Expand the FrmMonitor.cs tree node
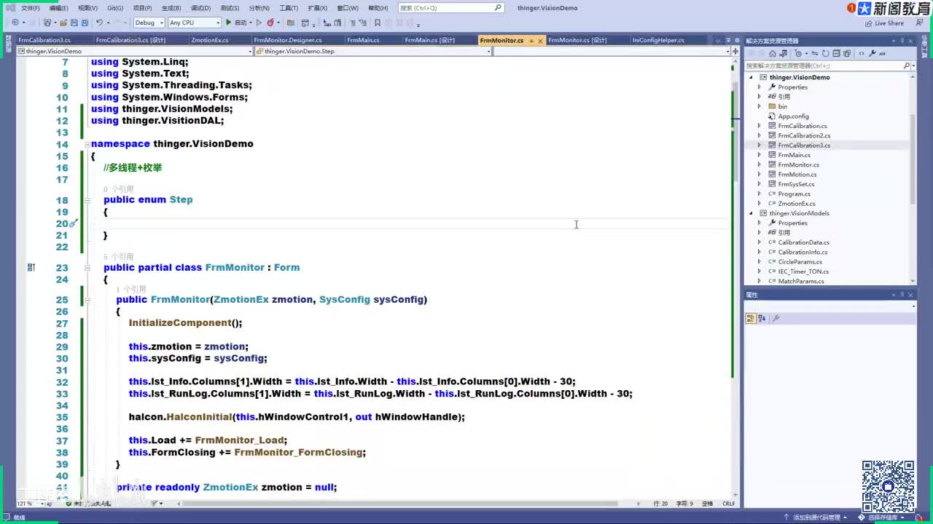The image size is (933, 524). tap(759, 164)
